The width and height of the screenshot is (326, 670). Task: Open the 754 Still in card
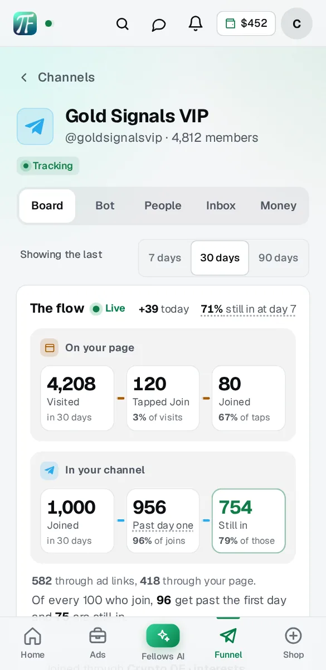point(249,521)
